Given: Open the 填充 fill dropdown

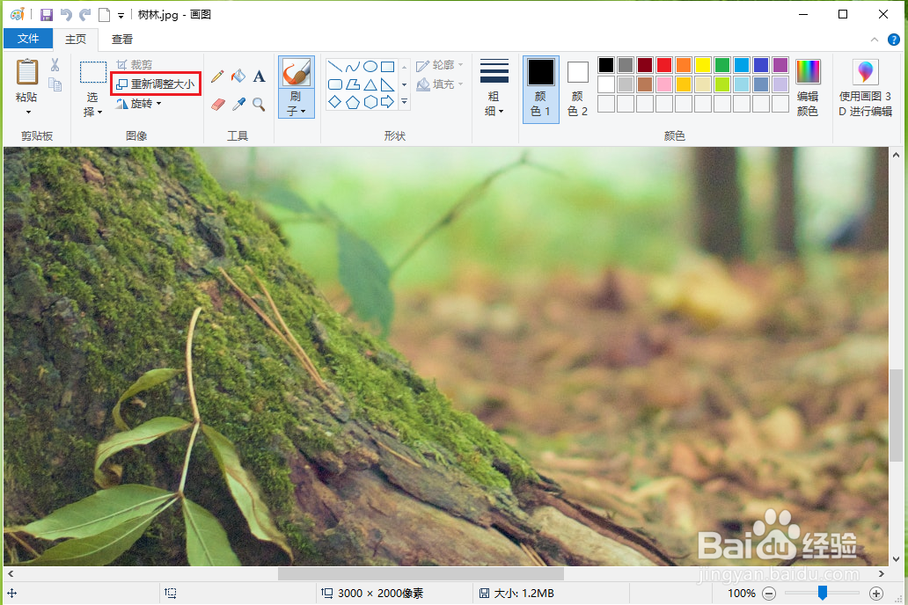Looking at the screenshot, I should [440, 84].
